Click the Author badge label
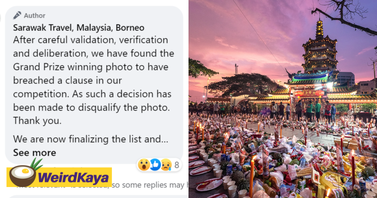 (x=35, y=15)
